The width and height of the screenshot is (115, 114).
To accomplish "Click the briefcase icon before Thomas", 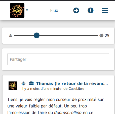I will tap(31, 83).
